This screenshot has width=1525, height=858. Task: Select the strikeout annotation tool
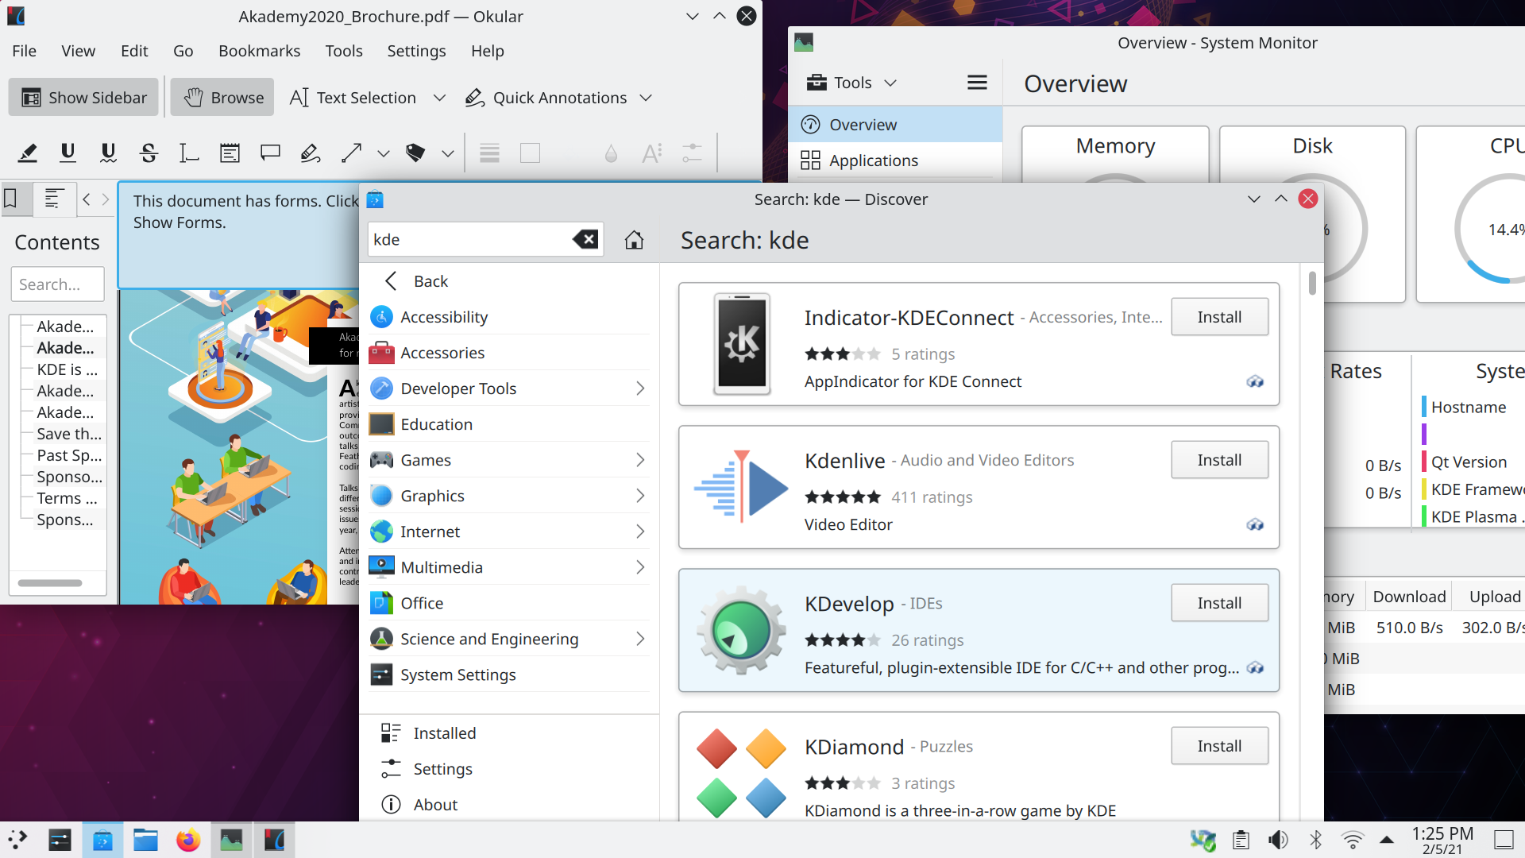pyautogui.click(x=149, y=153)
